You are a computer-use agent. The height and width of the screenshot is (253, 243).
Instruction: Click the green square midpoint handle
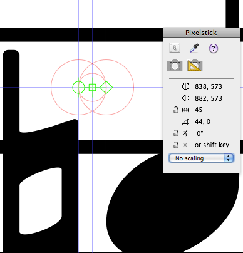tap(92, 87)
